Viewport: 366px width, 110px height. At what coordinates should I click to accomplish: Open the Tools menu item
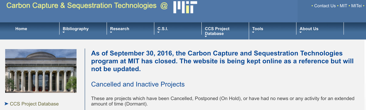point(258,29)
